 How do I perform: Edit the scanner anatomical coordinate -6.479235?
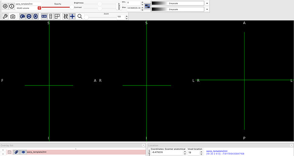(x=167, y=153)
